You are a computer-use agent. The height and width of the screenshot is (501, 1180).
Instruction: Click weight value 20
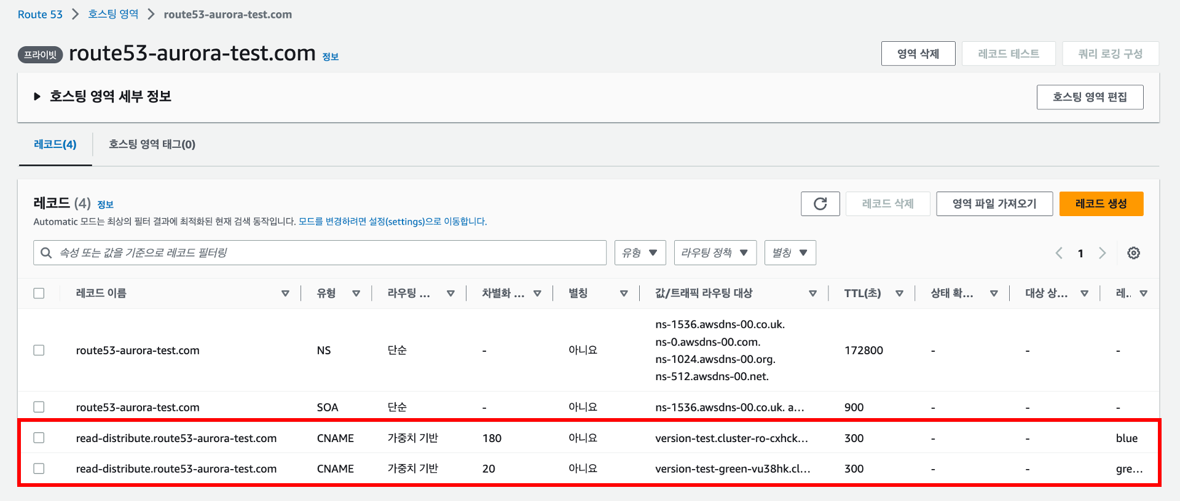click(489, 468)
